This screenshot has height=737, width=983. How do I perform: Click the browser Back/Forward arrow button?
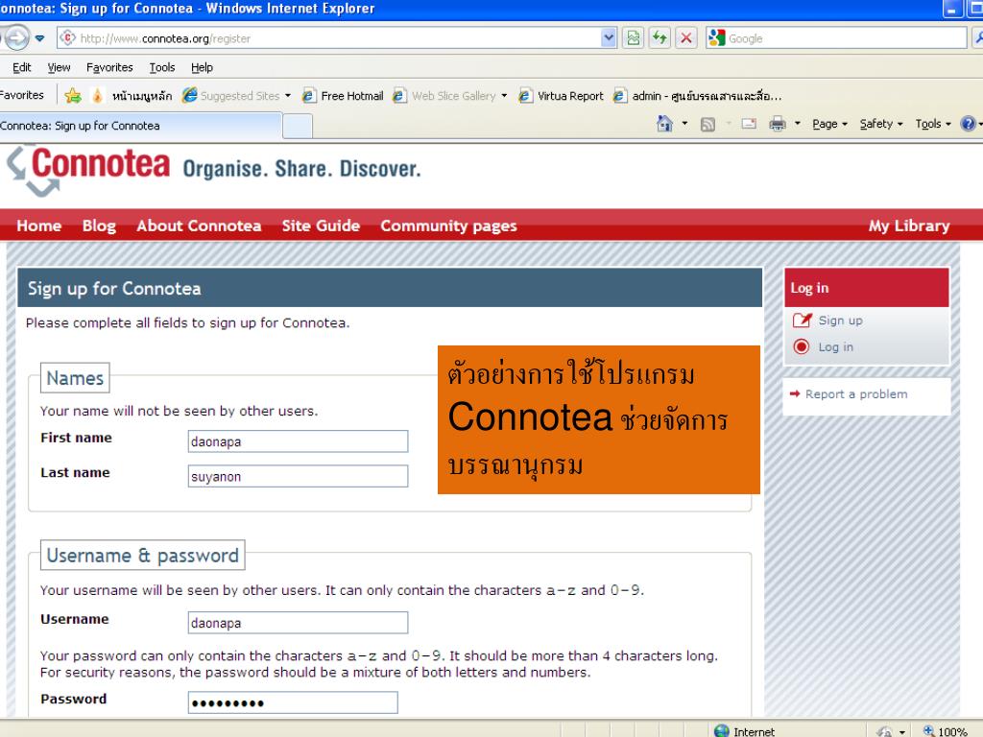pyautogui.click(x=15, y=38)
